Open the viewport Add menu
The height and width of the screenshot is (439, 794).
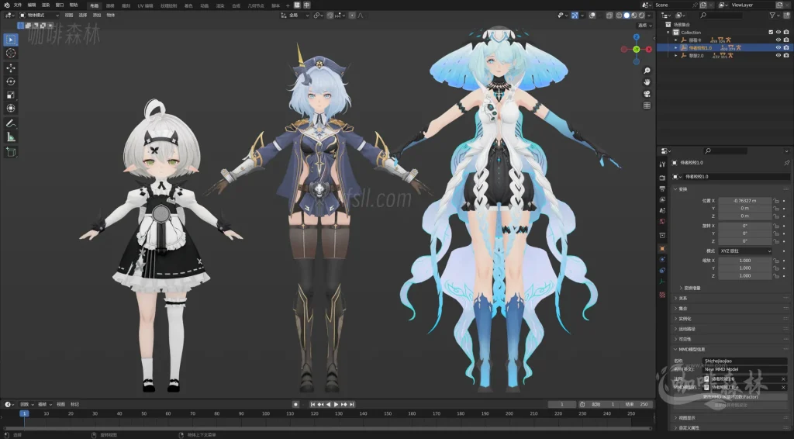tap(97, 16)
